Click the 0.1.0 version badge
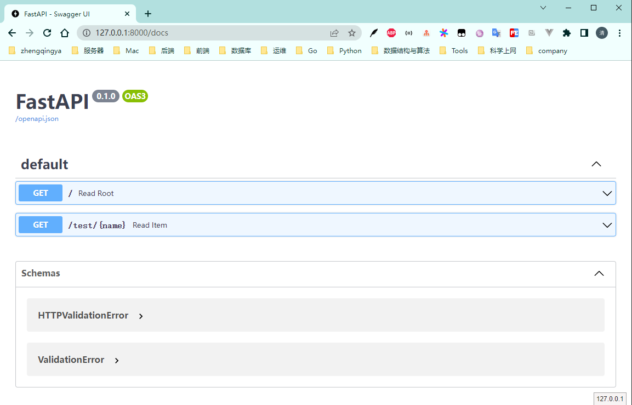 pos(106,96)
